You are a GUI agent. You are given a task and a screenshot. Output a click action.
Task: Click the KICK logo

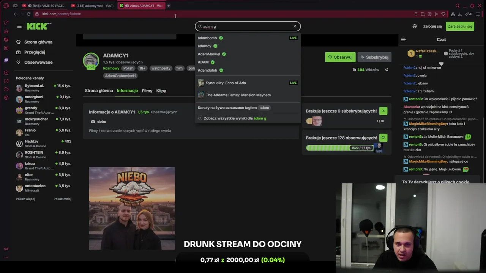[x=39, y=26]
